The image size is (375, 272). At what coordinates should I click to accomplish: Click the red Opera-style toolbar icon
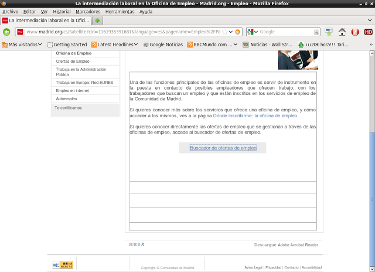click(355, 32)
